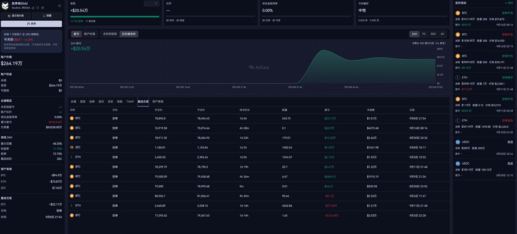Click the edit icon after the wallet address
This screenshot has height=234, width=517.
[x=33, y=8]
